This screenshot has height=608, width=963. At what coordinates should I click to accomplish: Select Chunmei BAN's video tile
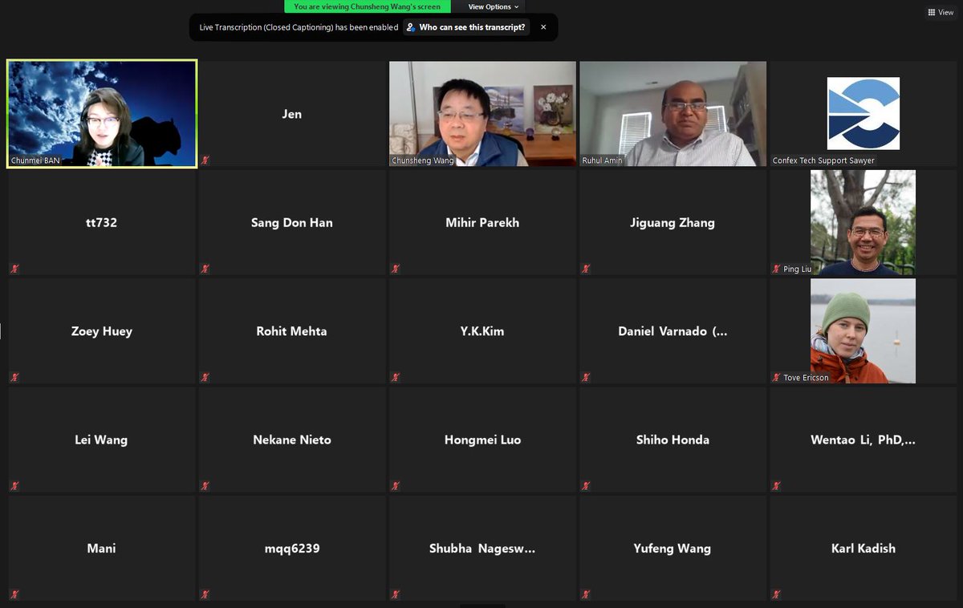102,114
